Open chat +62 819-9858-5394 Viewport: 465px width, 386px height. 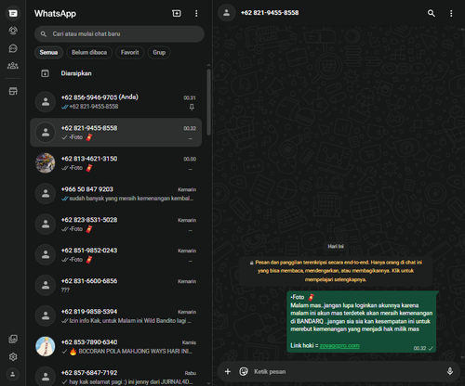[x=116, y=316]
